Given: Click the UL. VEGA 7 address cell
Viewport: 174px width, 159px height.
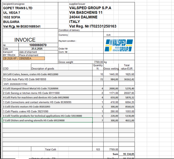Looking at the screenshot, I should pos(11,13).
